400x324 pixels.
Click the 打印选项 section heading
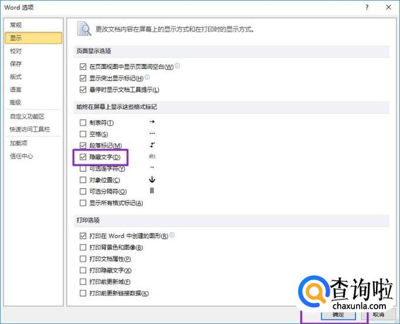tap(88, 220)
